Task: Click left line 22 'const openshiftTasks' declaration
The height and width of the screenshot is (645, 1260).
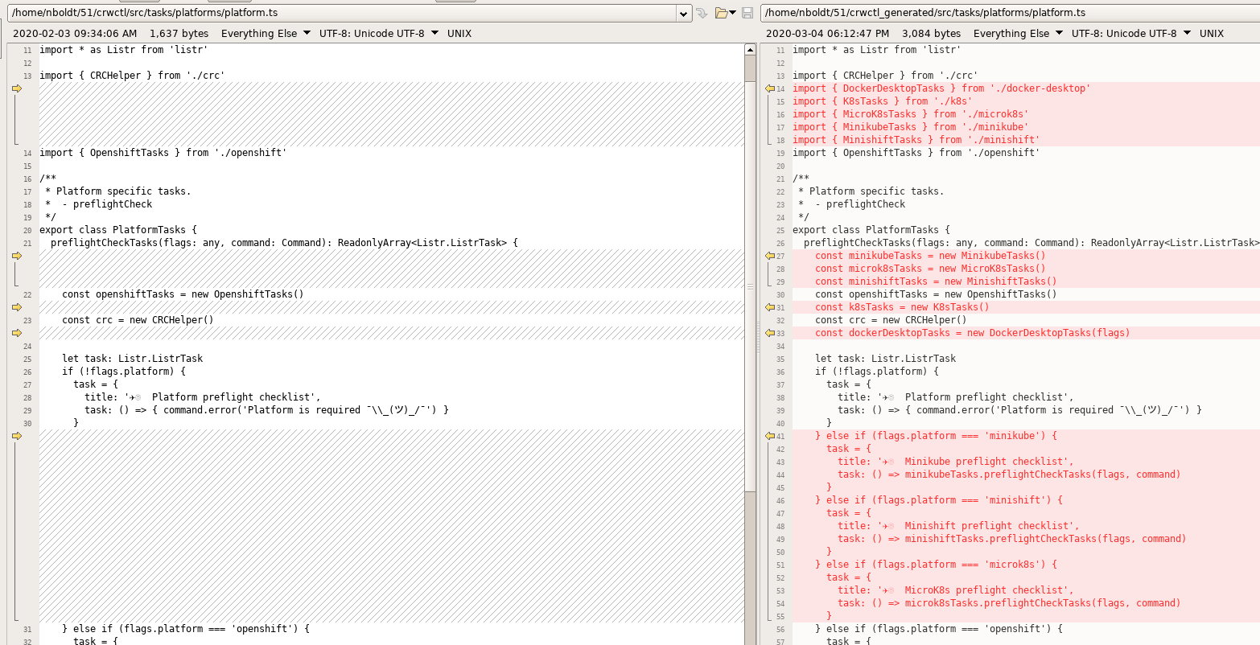Action: 183,294
